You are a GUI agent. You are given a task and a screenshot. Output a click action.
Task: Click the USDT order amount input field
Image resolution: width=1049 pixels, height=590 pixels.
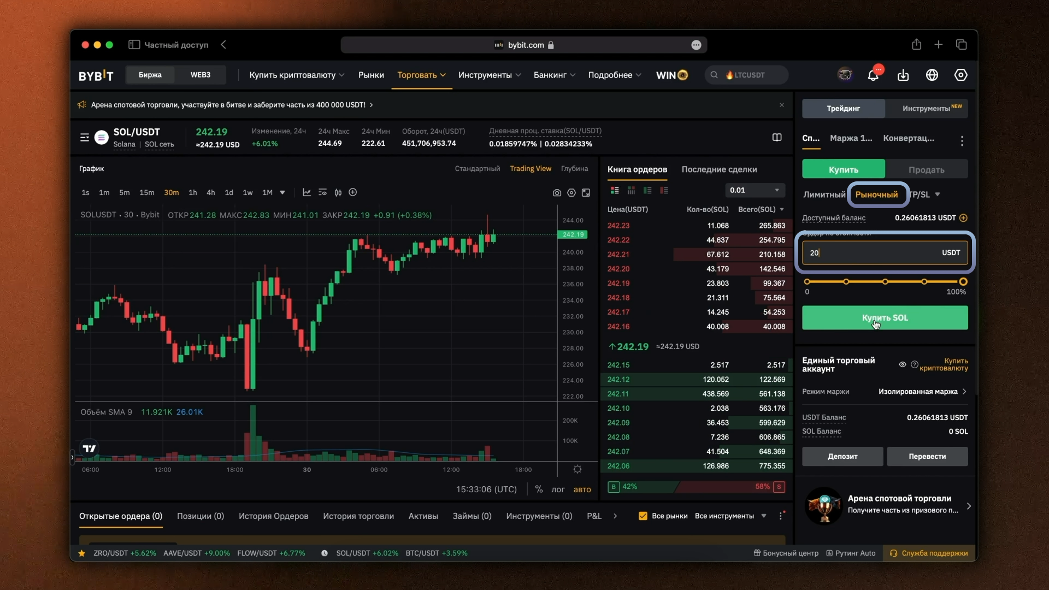pyautogui.click(x=885, y=253)
